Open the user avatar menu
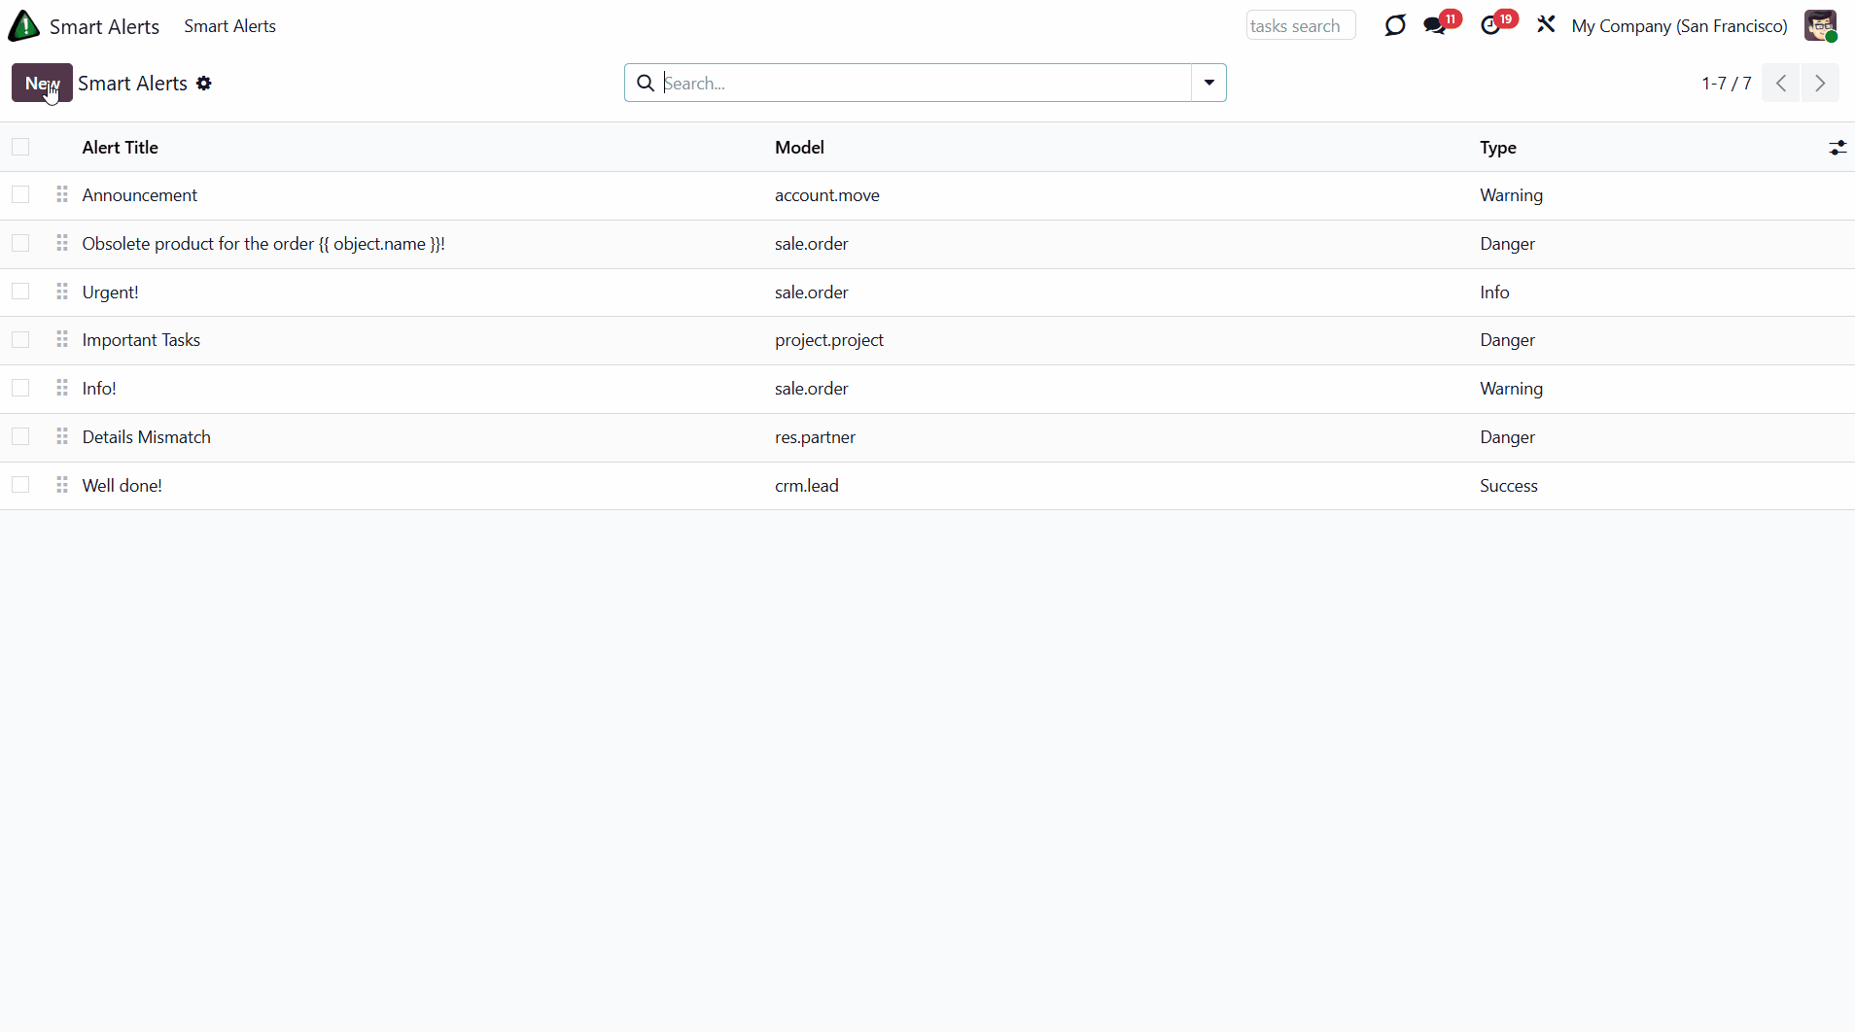The width and height of the screenshot is (1855, 1032). pyautogui.click(x=1820, y=26)
